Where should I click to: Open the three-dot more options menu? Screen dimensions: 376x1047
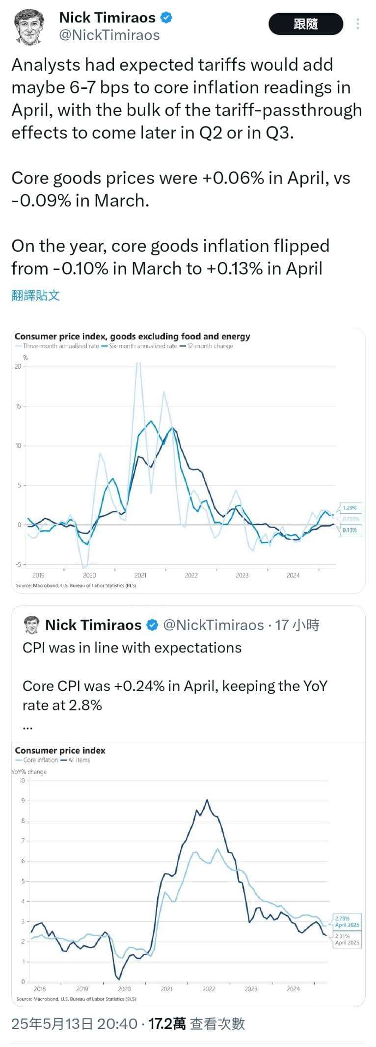coord(358,24)
